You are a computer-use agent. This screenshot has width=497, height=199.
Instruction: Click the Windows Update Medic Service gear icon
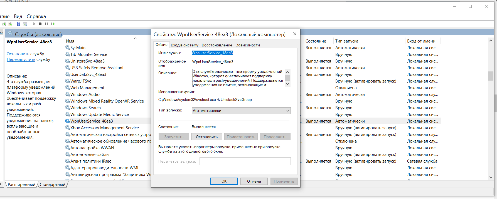coord(68,114)
